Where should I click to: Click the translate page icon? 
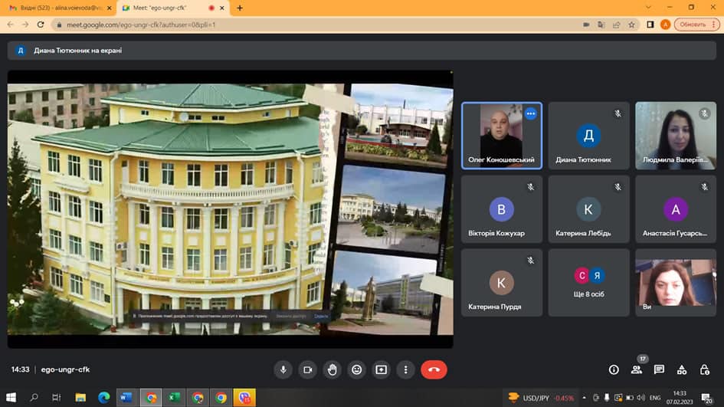(x=601, y=25)
